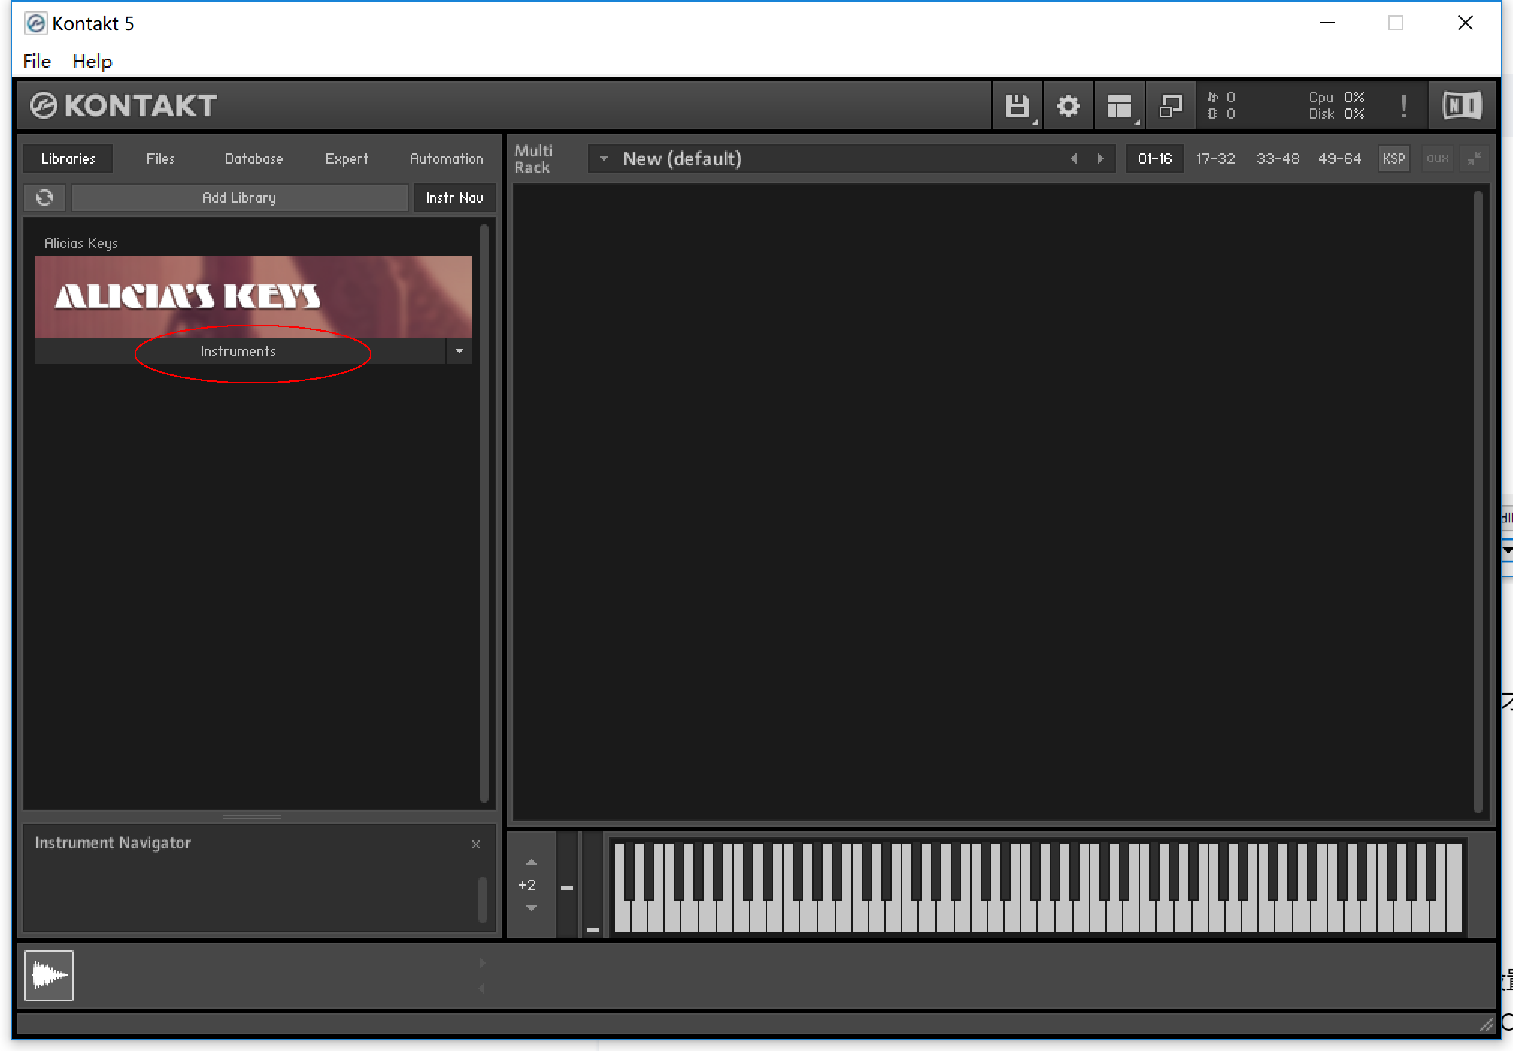The image size is (1513, 1051).
Task: Show rack page 49-64
Action: [x=1339, y=159]
